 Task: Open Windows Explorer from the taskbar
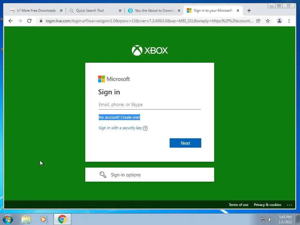click(x=26, y=219)
